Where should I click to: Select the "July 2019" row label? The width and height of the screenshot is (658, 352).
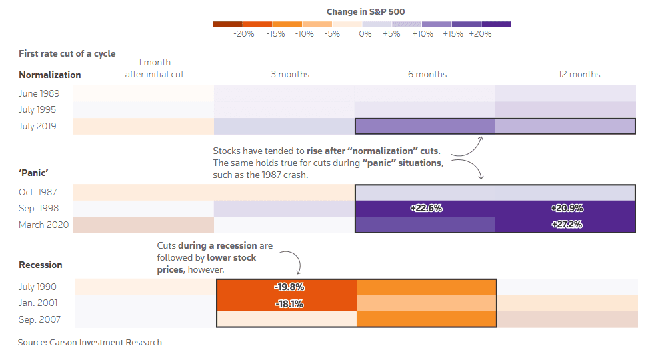37,126
